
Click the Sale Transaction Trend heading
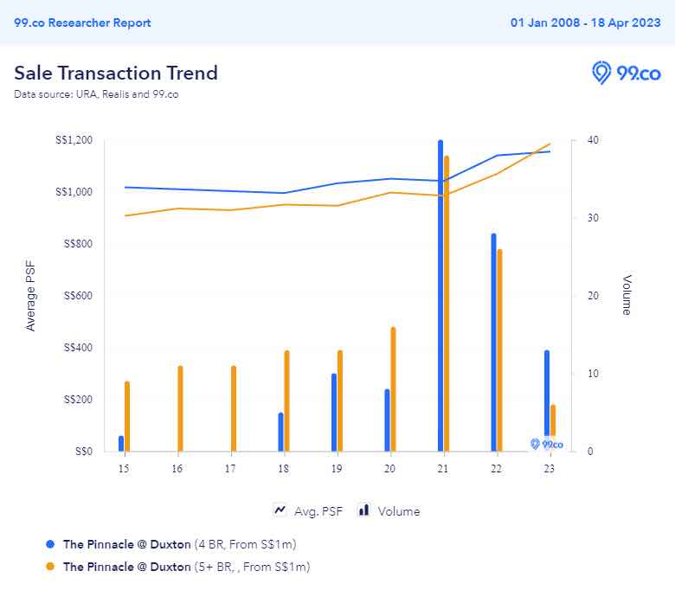[116, 73]
